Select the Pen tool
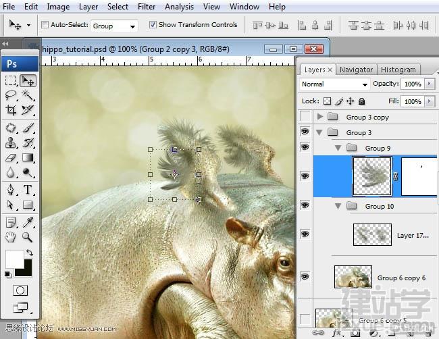439x339 pixels. (11, 190)
